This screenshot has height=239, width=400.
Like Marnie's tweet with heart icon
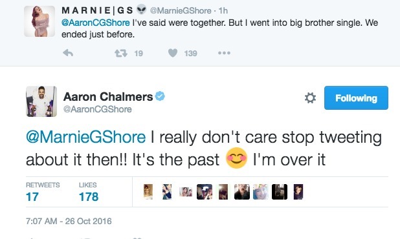pos(173,53)
